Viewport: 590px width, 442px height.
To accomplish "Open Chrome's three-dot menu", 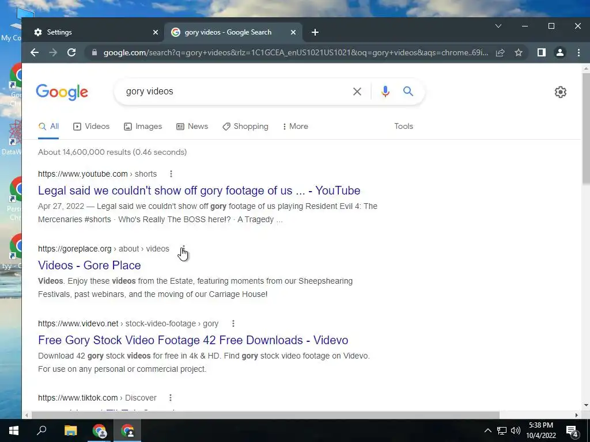I will 578,52.
